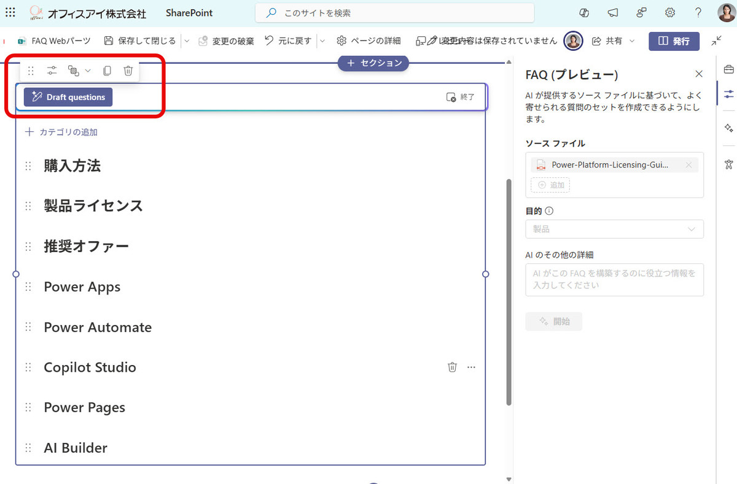Click the SharePoint app name link
This screenshot has width=737, height=484.
189,13
